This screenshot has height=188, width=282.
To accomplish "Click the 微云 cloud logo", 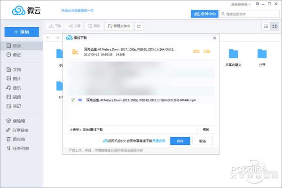I will (26, 10).
